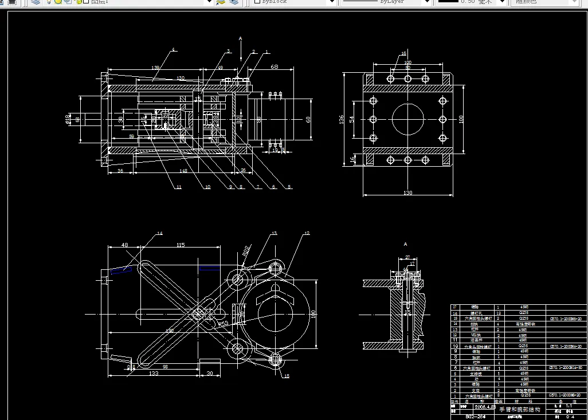Click balloon number 11 leader label
The height and width of the screenshot is (420, 588).
(x=179, y=187)
